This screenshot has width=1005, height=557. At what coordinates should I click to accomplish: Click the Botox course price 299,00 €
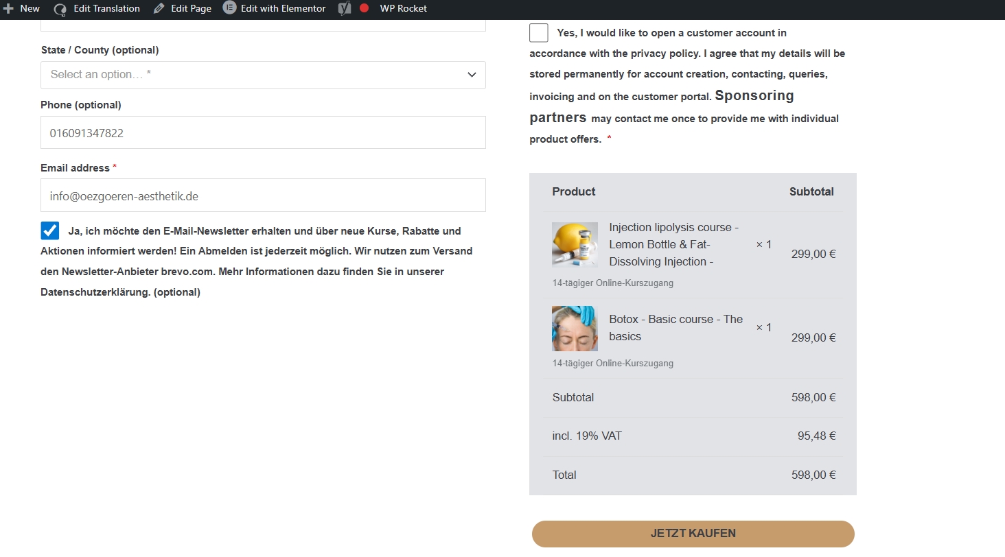click(x=813, y=337)
